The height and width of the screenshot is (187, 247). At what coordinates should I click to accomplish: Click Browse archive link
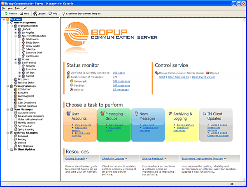click(185, 125)
